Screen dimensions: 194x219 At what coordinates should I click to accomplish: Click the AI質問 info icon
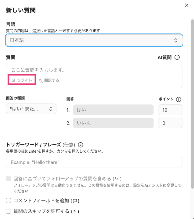(177, 57)
